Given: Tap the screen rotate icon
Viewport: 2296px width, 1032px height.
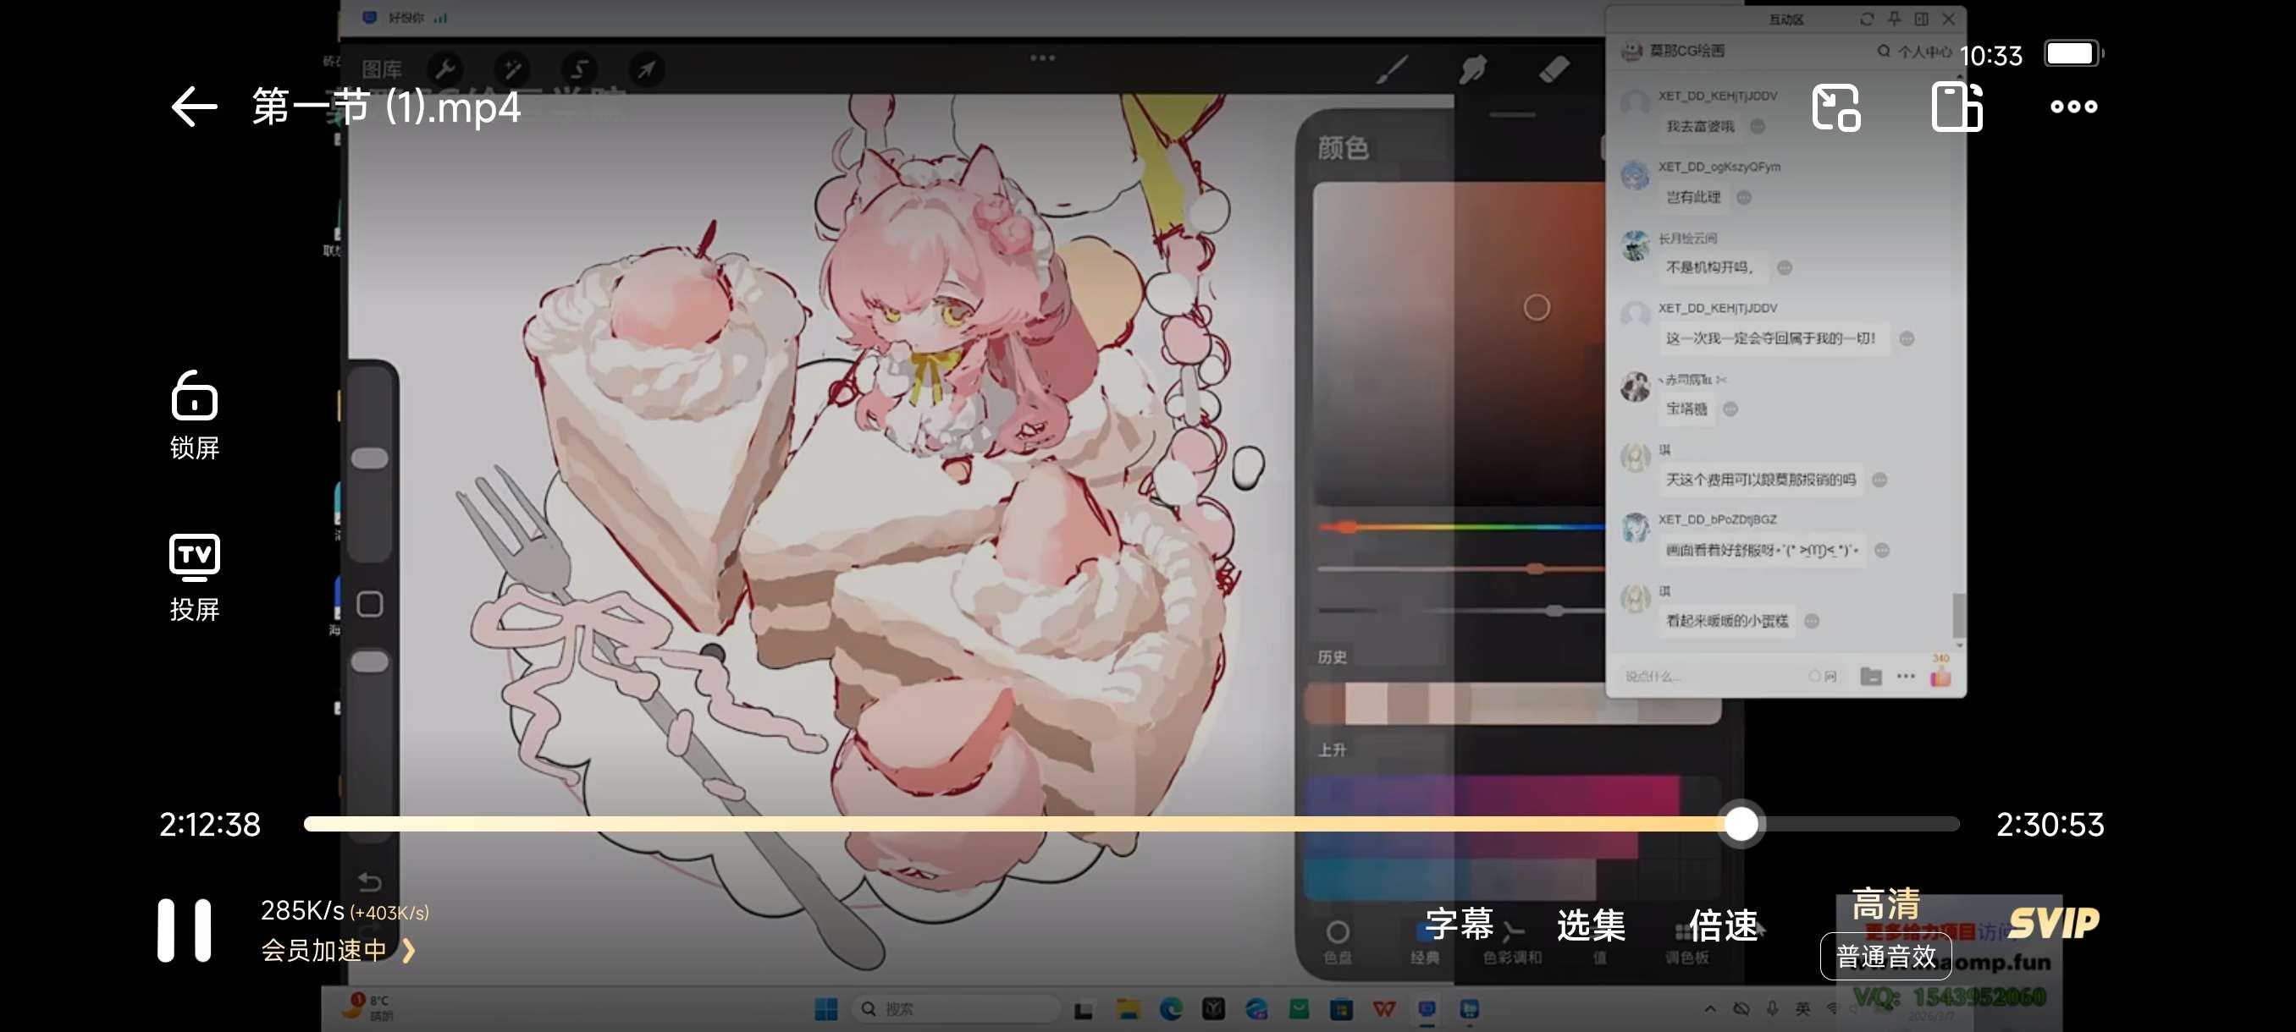Looking at the screenshot, I should (x=1957, y=107).
